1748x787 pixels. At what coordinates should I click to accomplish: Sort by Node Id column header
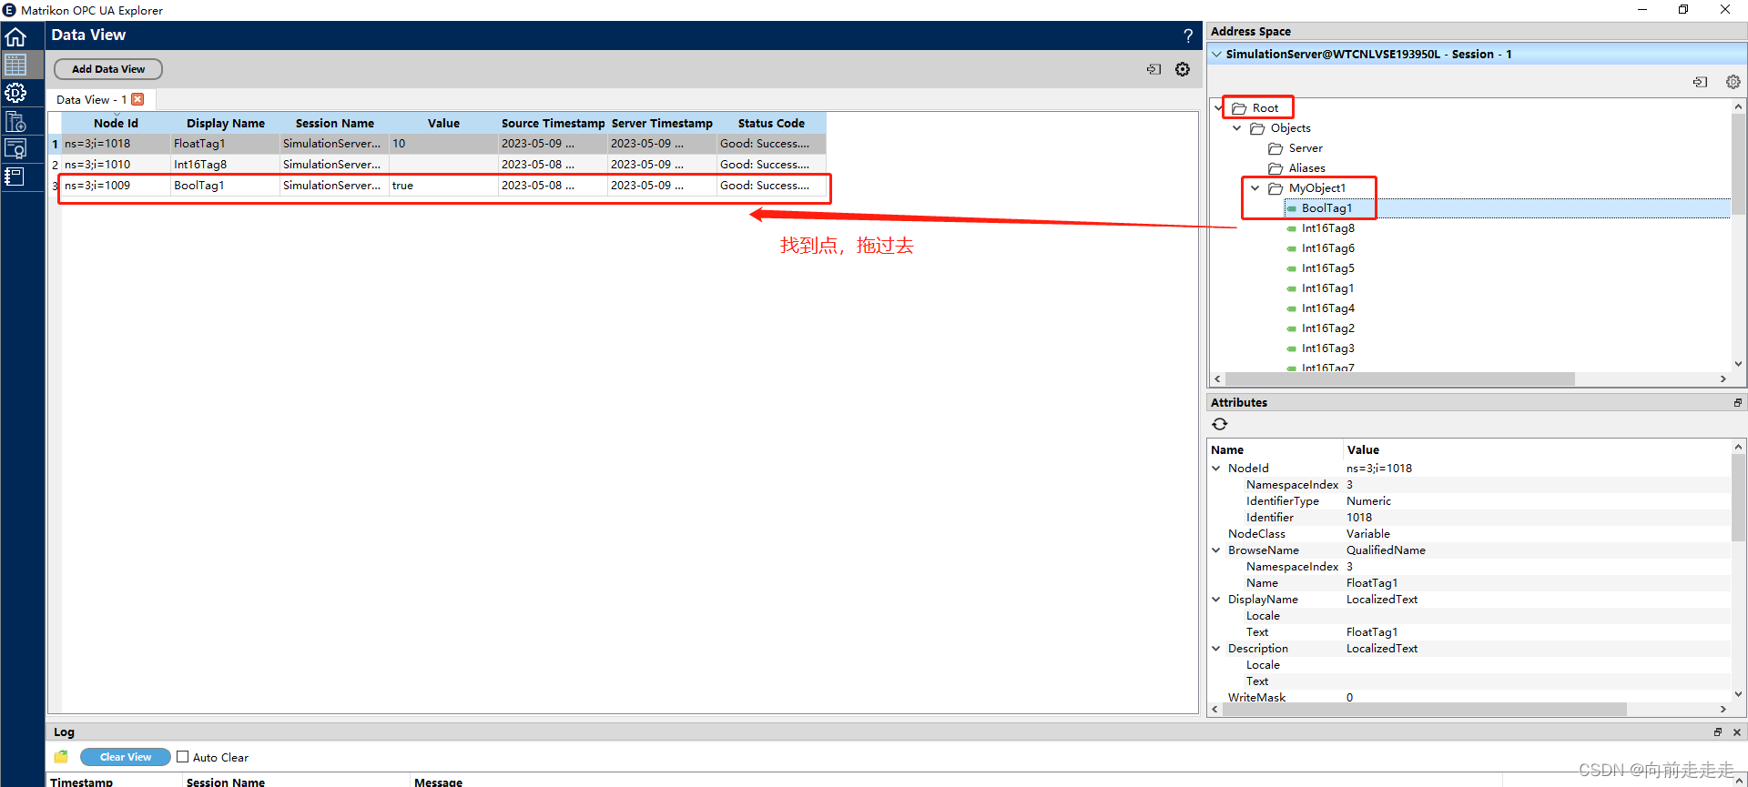117,123
